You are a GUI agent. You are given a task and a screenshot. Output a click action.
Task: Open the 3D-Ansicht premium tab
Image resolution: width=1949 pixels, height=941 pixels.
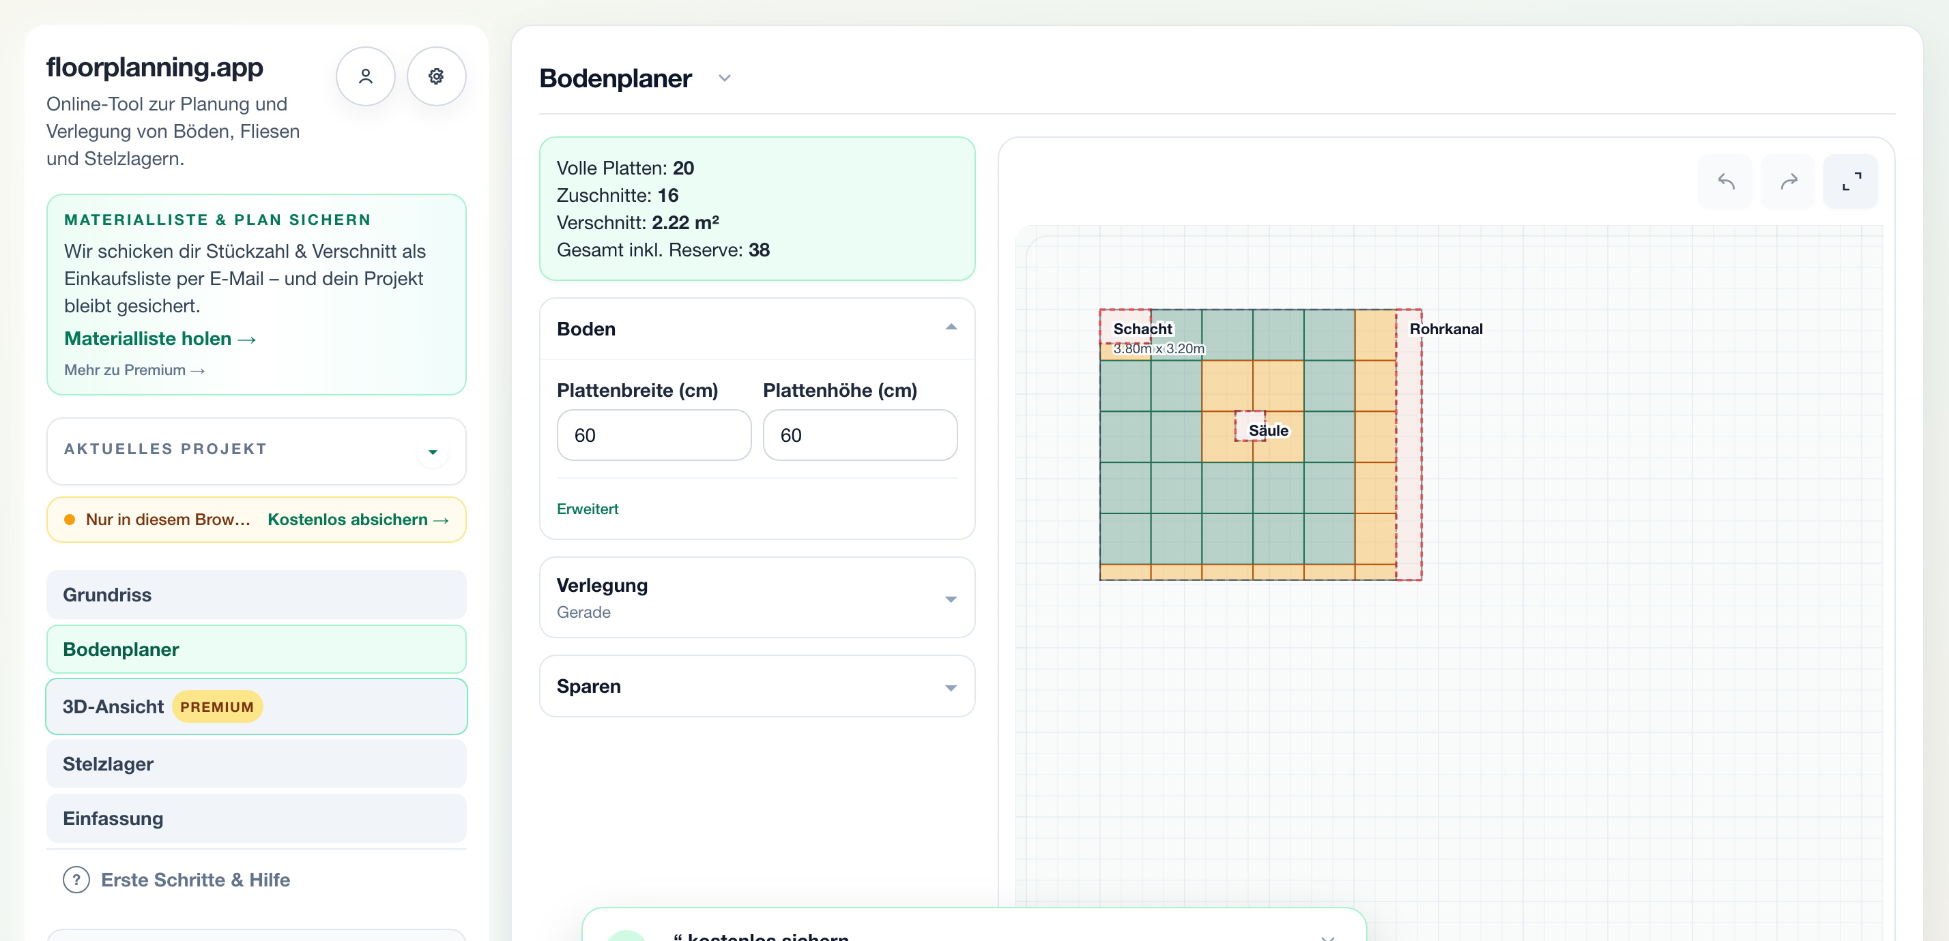point(257,706)
